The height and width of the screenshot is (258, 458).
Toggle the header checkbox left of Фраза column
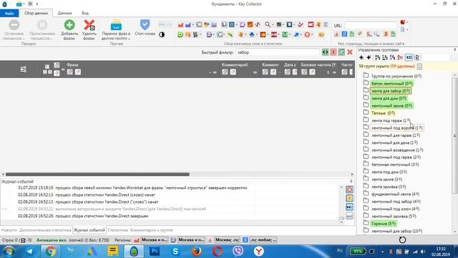click(x=47, y=67)
